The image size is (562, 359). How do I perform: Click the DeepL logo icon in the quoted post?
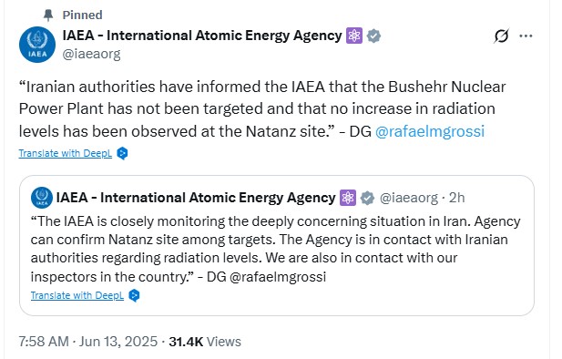(134, 295)
